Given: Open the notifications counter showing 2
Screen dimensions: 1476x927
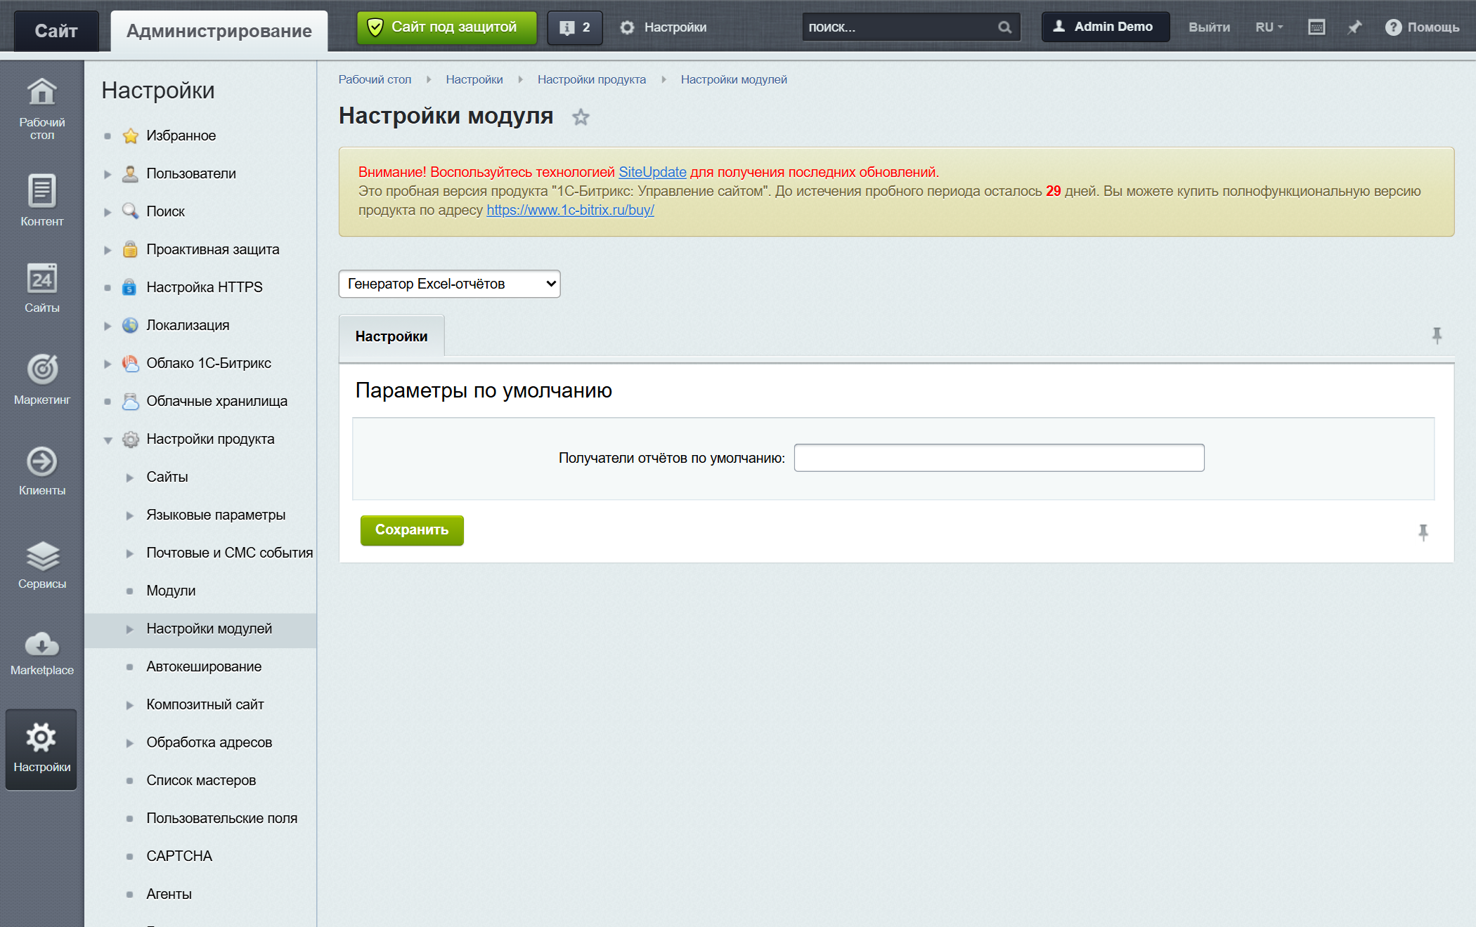Looking at the screenshot, I should (x=575, y=27).
